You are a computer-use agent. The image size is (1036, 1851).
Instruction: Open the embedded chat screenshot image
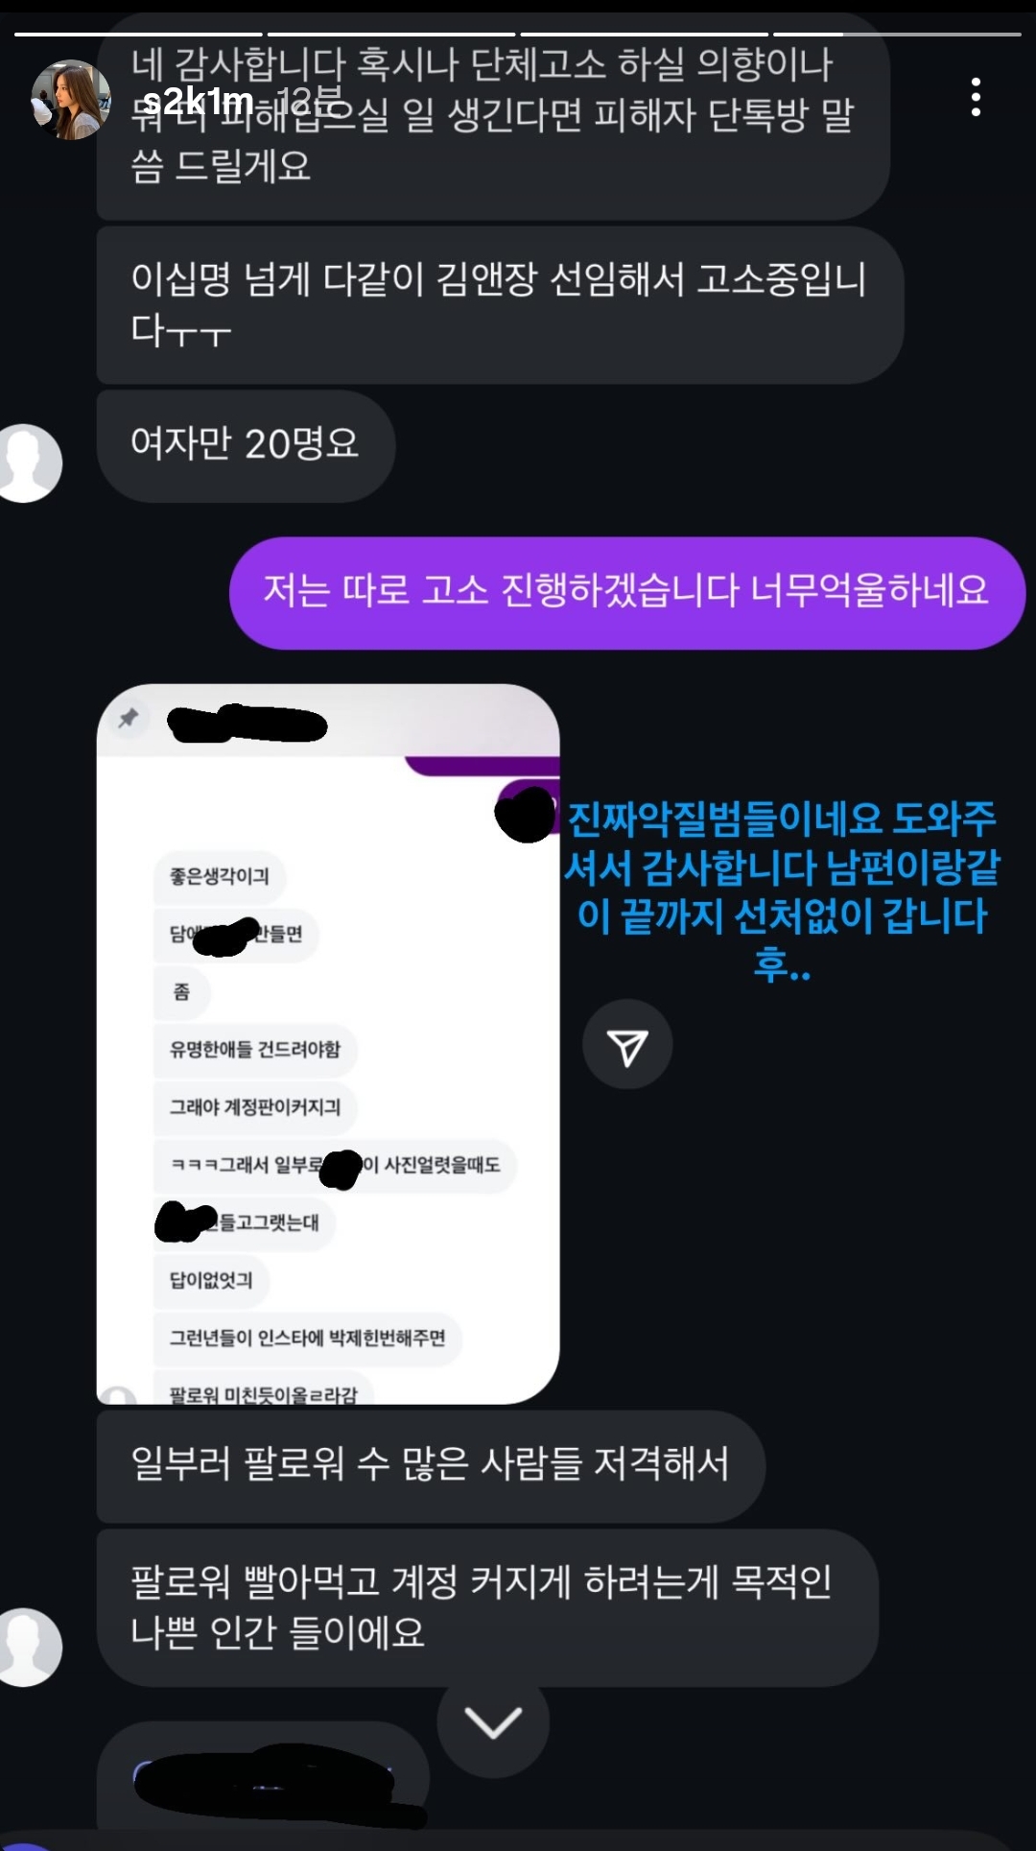328,1044
